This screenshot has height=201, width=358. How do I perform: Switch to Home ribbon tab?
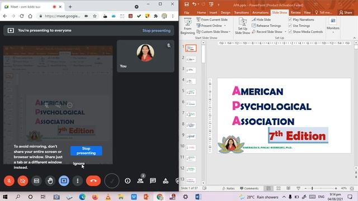[x=201, y=12]
